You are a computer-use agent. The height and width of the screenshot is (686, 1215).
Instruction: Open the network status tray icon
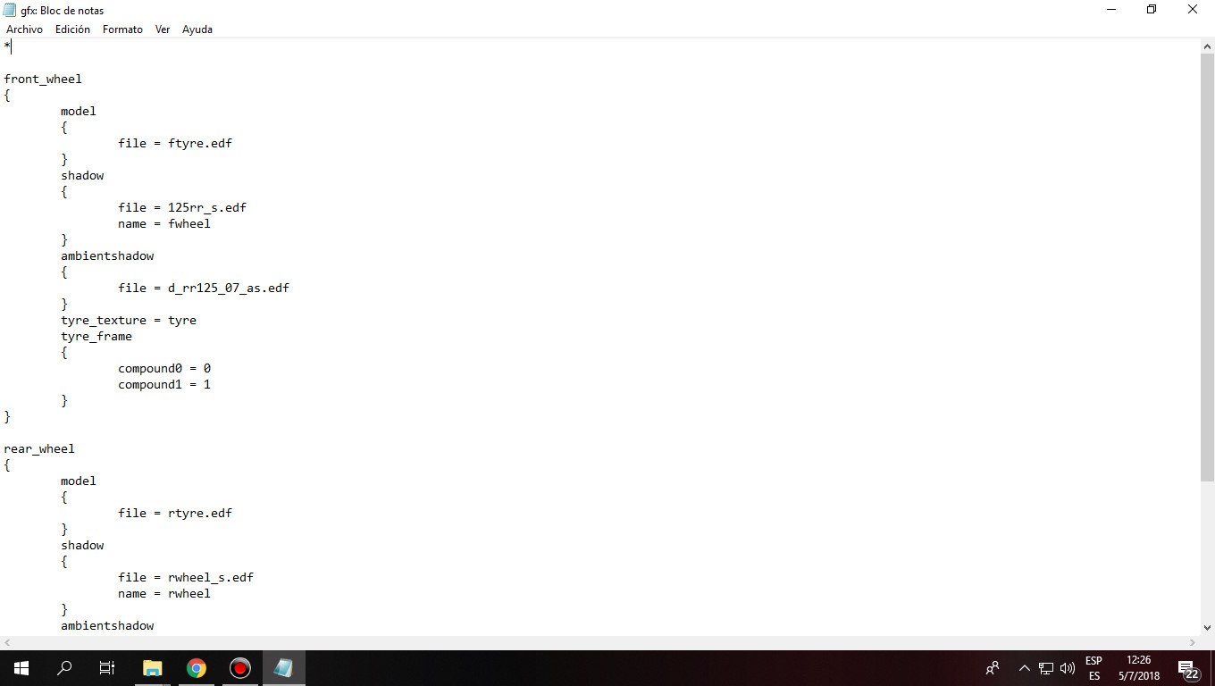[1046, 668]
